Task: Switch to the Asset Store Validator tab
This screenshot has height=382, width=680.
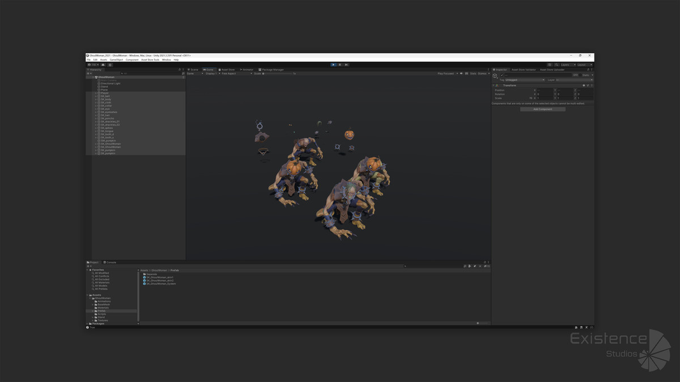Action: (524, 70)
